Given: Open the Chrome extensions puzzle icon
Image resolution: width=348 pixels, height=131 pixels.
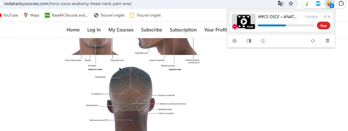Looking at the screenshot, I should (341, 3).
